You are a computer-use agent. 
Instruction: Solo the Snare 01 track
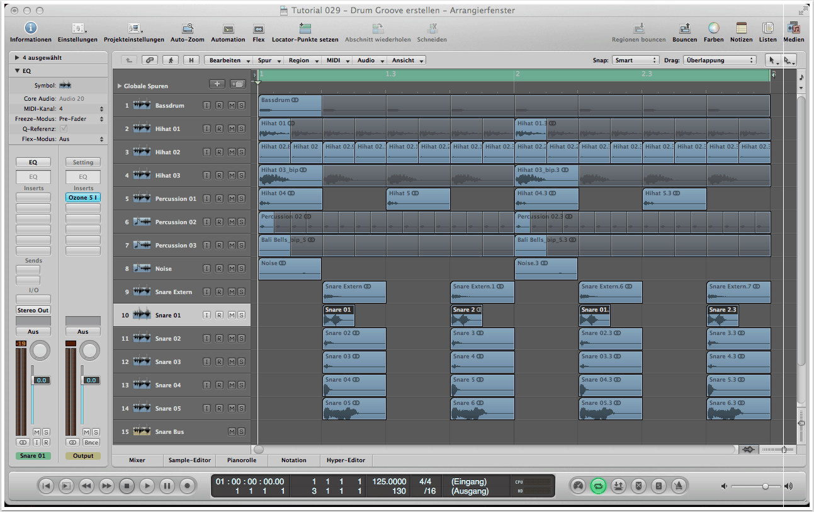[x=241, y=316]
